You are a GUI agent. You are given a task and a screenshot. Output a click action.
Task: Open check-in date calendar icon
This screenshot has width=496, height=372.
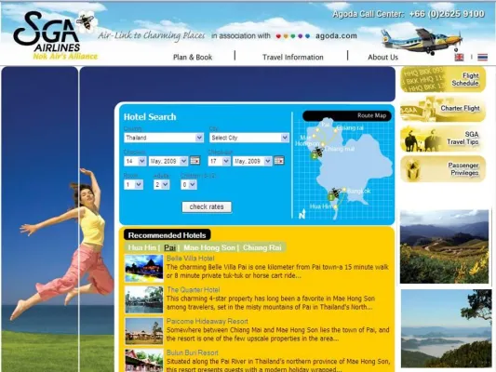pyautogui.click(x=194, y=161)
